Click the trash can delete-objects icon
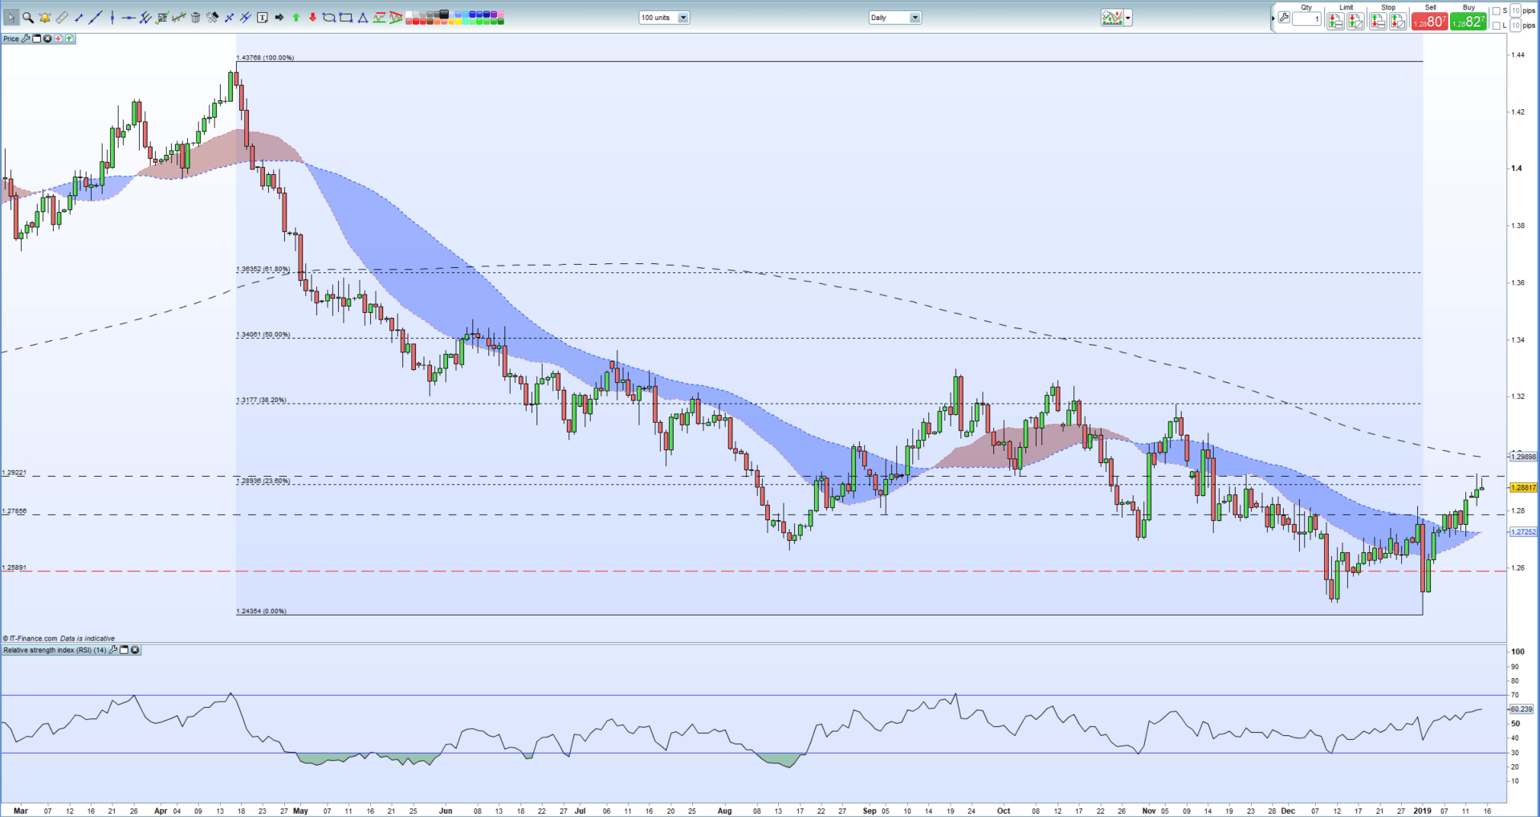1540x817 pixels. click(195, 18)
